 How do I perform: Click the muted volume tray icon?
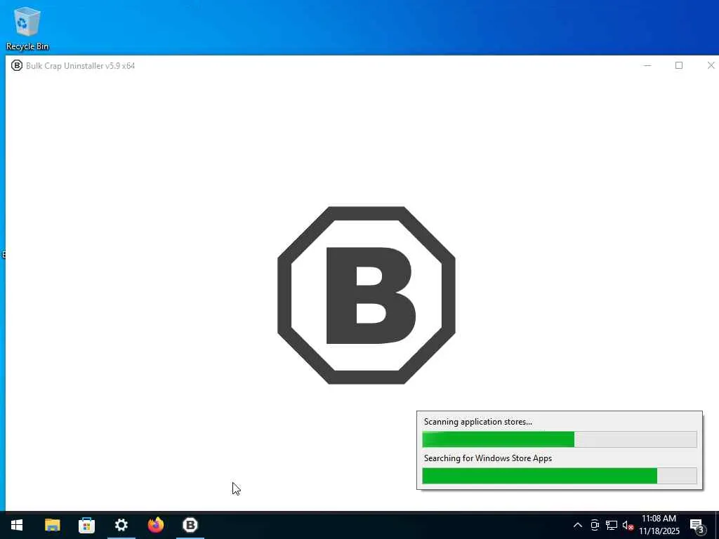(628, 525)
